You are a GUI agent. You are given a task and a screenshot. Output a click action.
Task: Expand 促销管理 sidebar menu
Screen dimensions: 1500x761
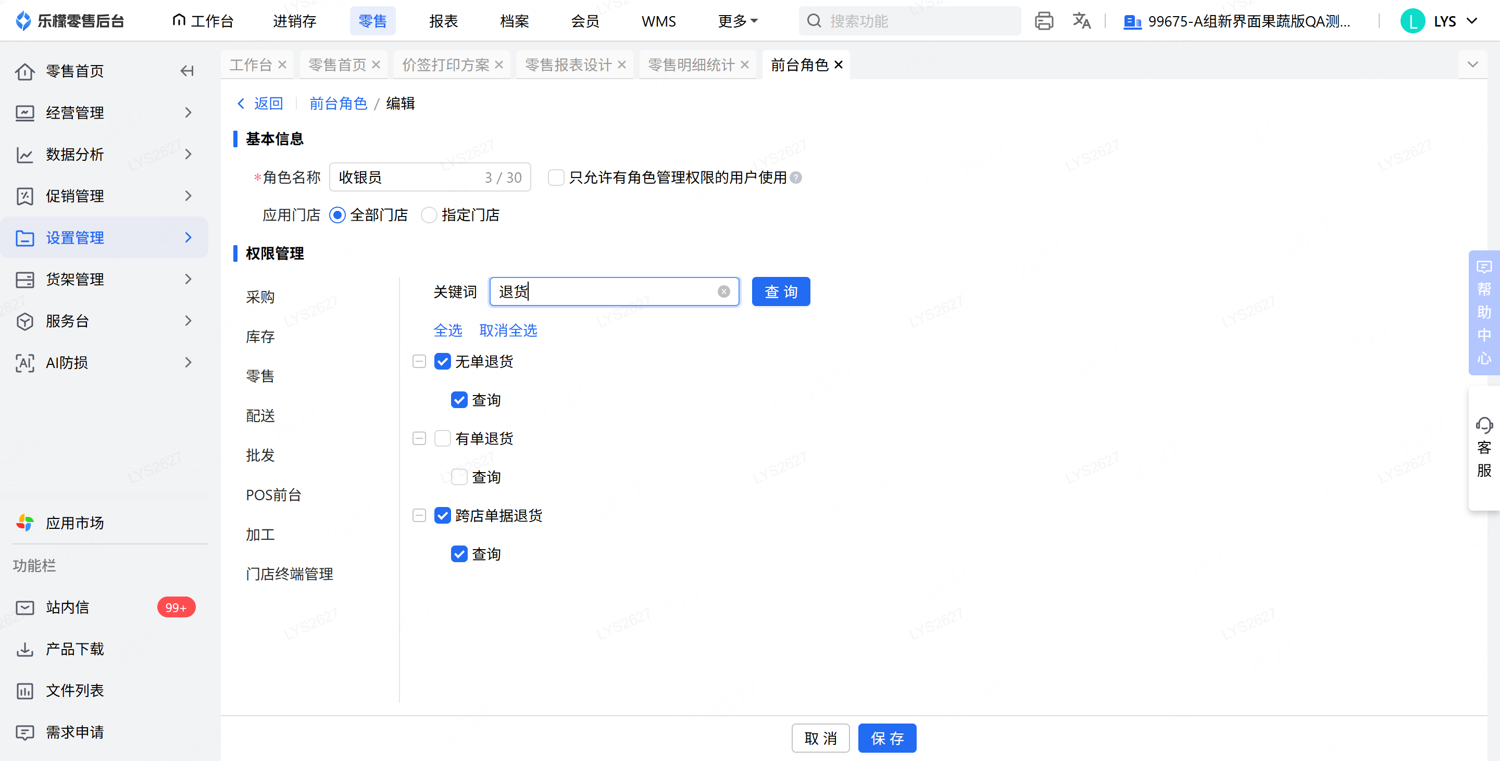click(105, 196)
